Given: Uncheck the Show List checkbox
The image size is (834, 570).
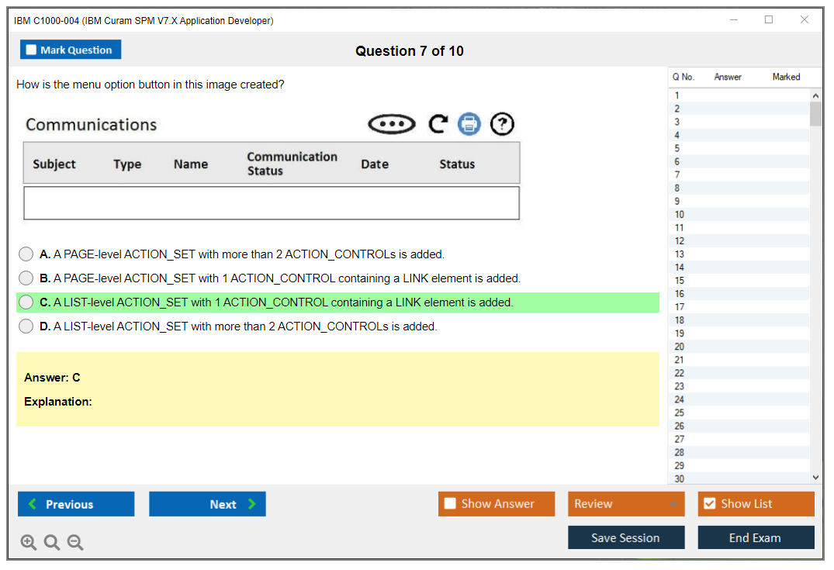Looking at the screenshot, I should click(709, 504).
